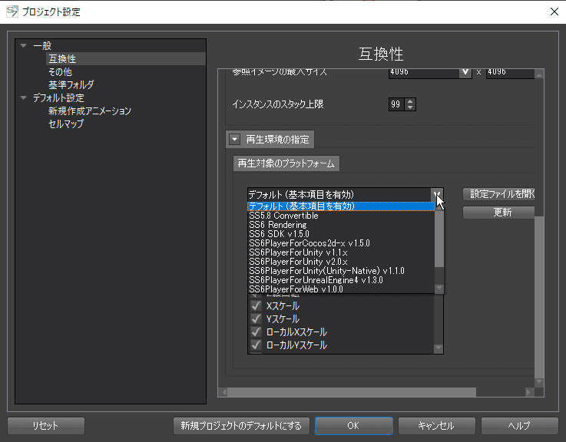
Task: Click the horizontal scroll right arrow
Action: (x=529, y=392)
